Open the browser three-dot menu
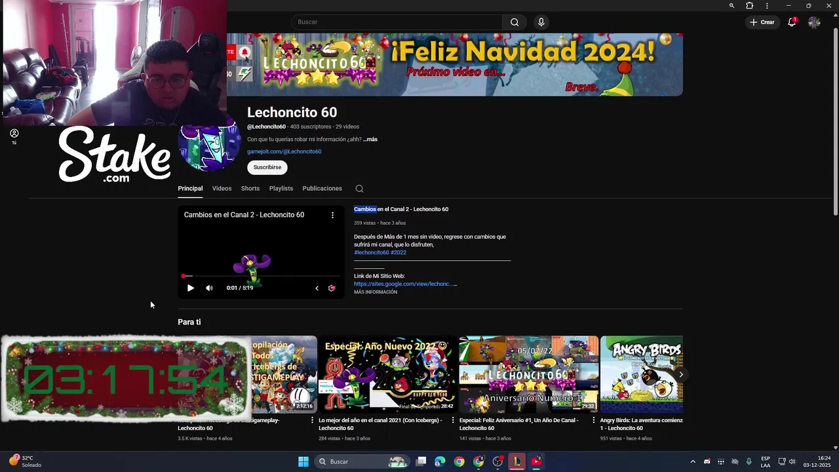 [x=767, y=5]
